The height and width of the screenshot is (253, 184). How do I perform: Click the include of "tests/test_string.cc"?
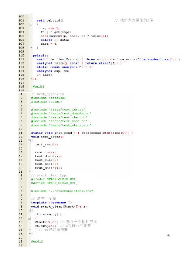point(61,125)
